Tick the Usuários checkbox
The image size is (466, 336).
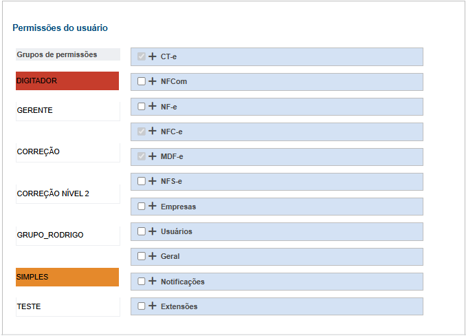click(x=141, y=231)
